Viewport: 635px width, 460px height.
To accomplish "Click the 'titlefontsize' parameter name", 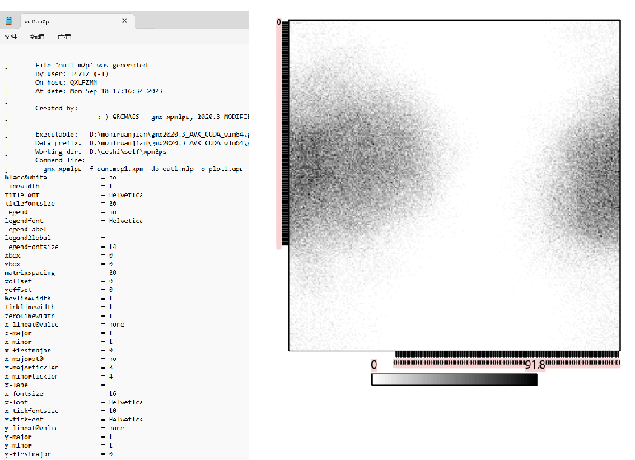I will [x=30, y=203].
